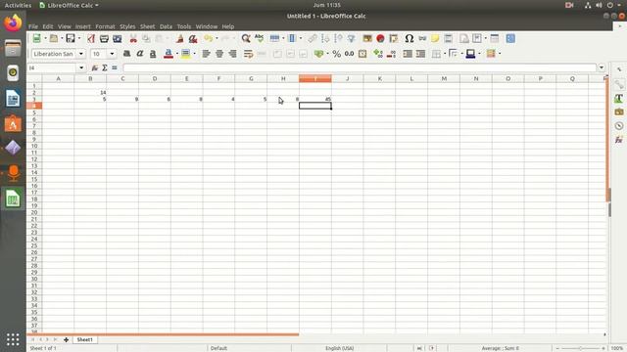Open the Insert menu

[82, 26]
